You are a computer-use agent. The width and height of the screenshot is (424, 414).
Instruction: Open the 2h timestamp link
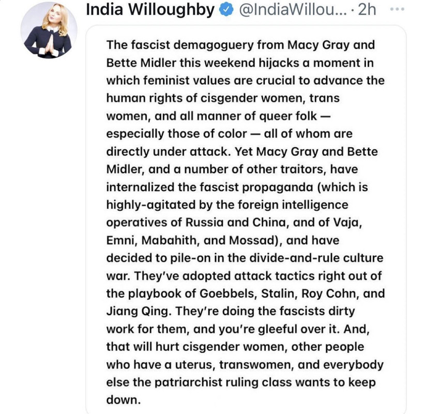point(367,10)
